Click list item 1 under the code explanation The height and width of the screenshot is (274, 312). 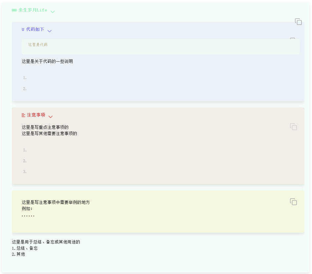(x=25, y=78)
